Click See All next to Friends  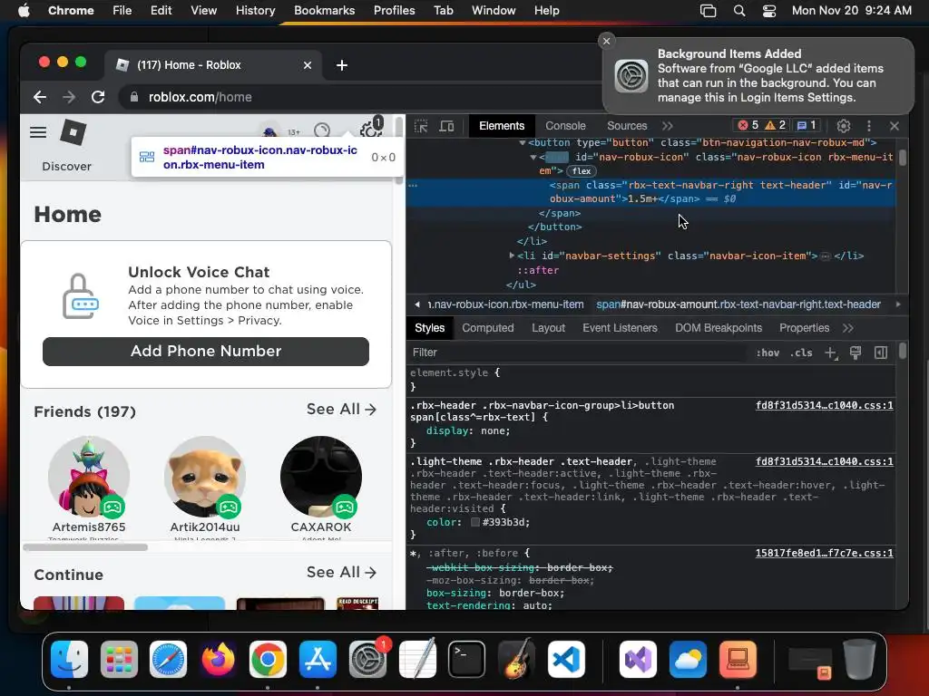pyautogui.click(x=341, y=409)
